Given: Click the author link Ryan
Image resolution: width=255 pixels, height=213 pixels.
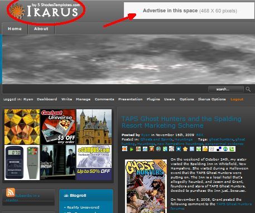Looking at the screenshot, I should tap(145, 135).
